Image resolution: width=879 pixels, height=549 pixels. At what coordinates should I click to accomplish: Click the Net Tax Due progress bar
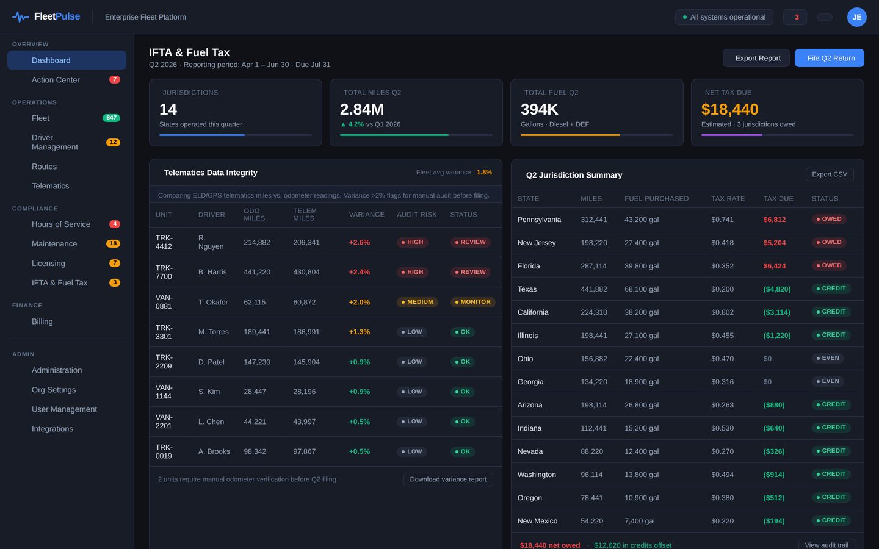coord(778,135)
